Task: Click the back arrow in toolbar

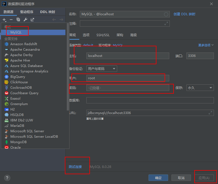Action: pyautogui.click(x=54, y=20)
